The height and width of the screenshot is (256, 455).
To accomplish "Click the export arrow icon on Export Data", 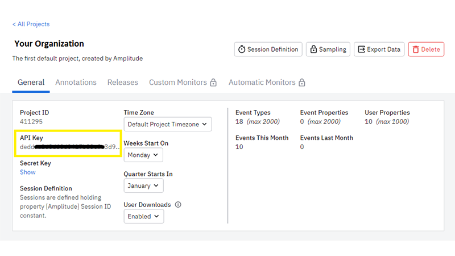I will (x=361, y=49).
